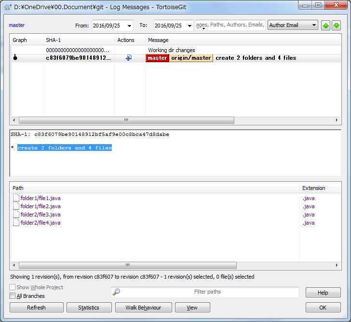Click the Path column header

point(155,188)
